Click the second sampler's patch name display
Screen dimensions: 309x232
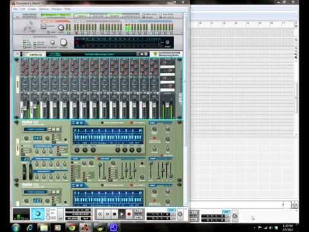point(35,192)
